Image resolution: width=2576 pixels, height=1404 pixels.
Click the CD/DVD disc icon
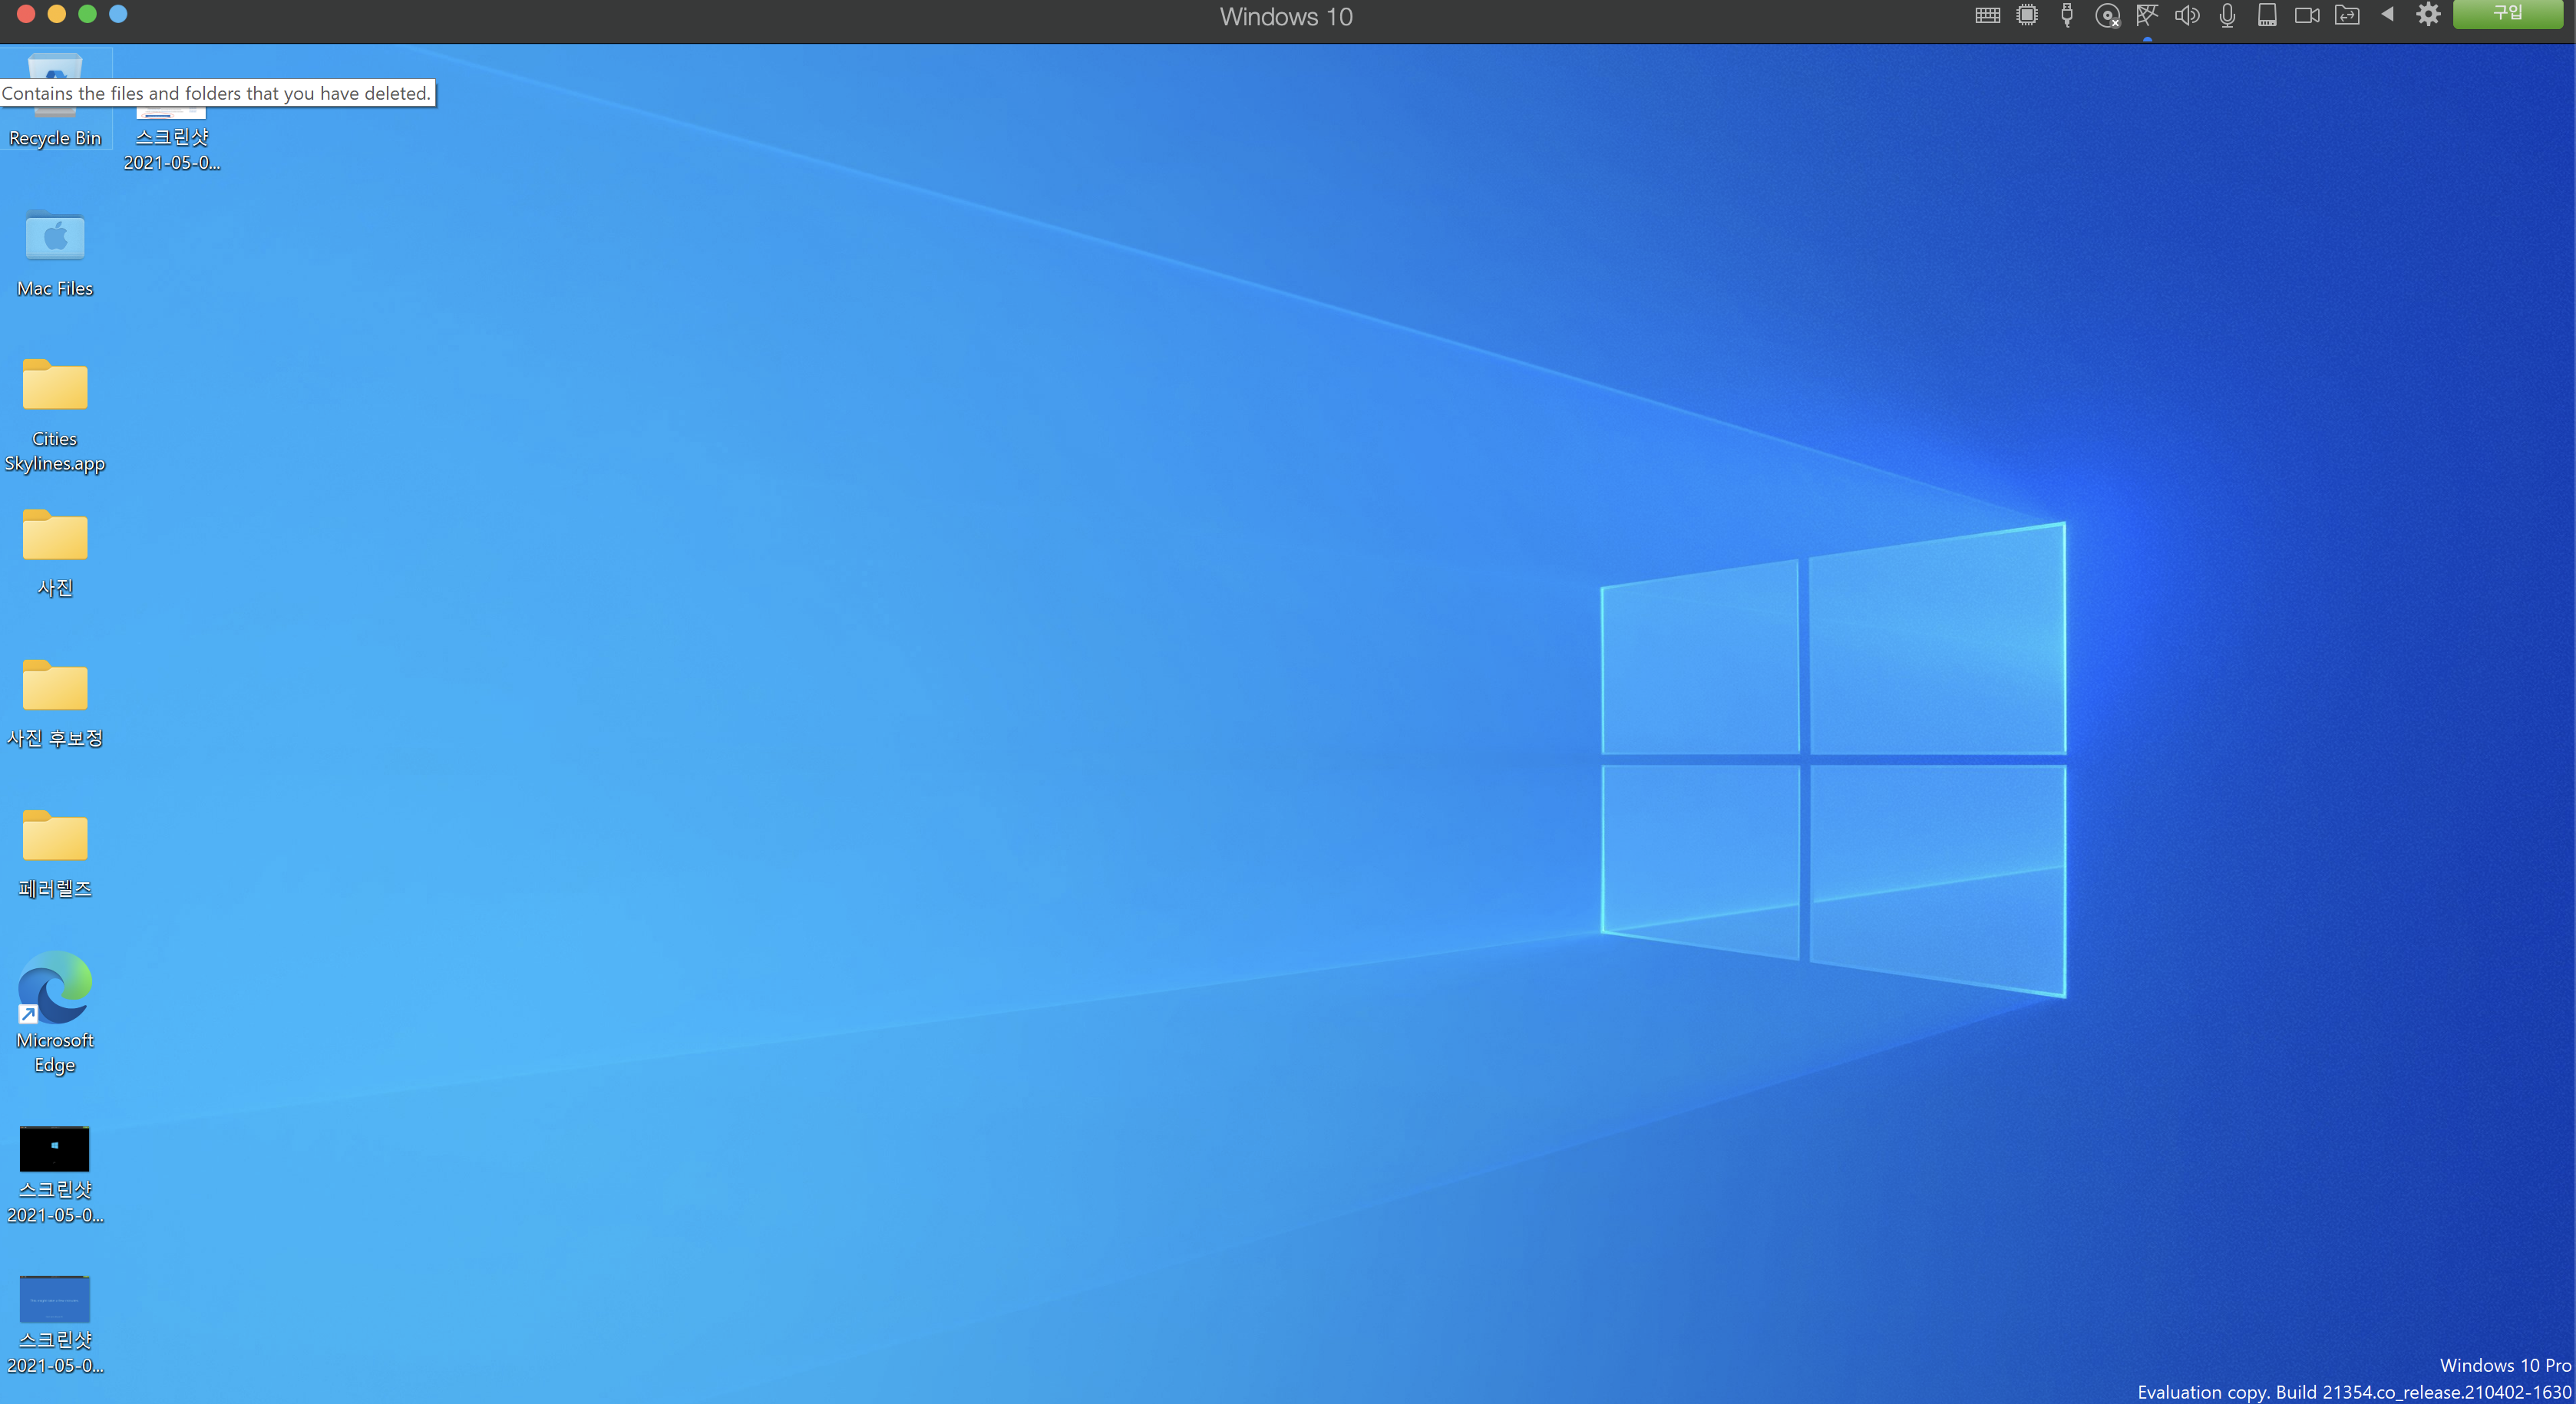2107,15
